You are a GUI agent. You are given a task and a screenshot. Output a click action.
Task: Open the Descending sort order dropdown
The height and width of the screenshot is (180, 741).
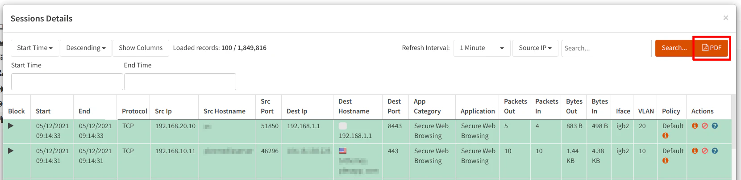click(86, 48)
